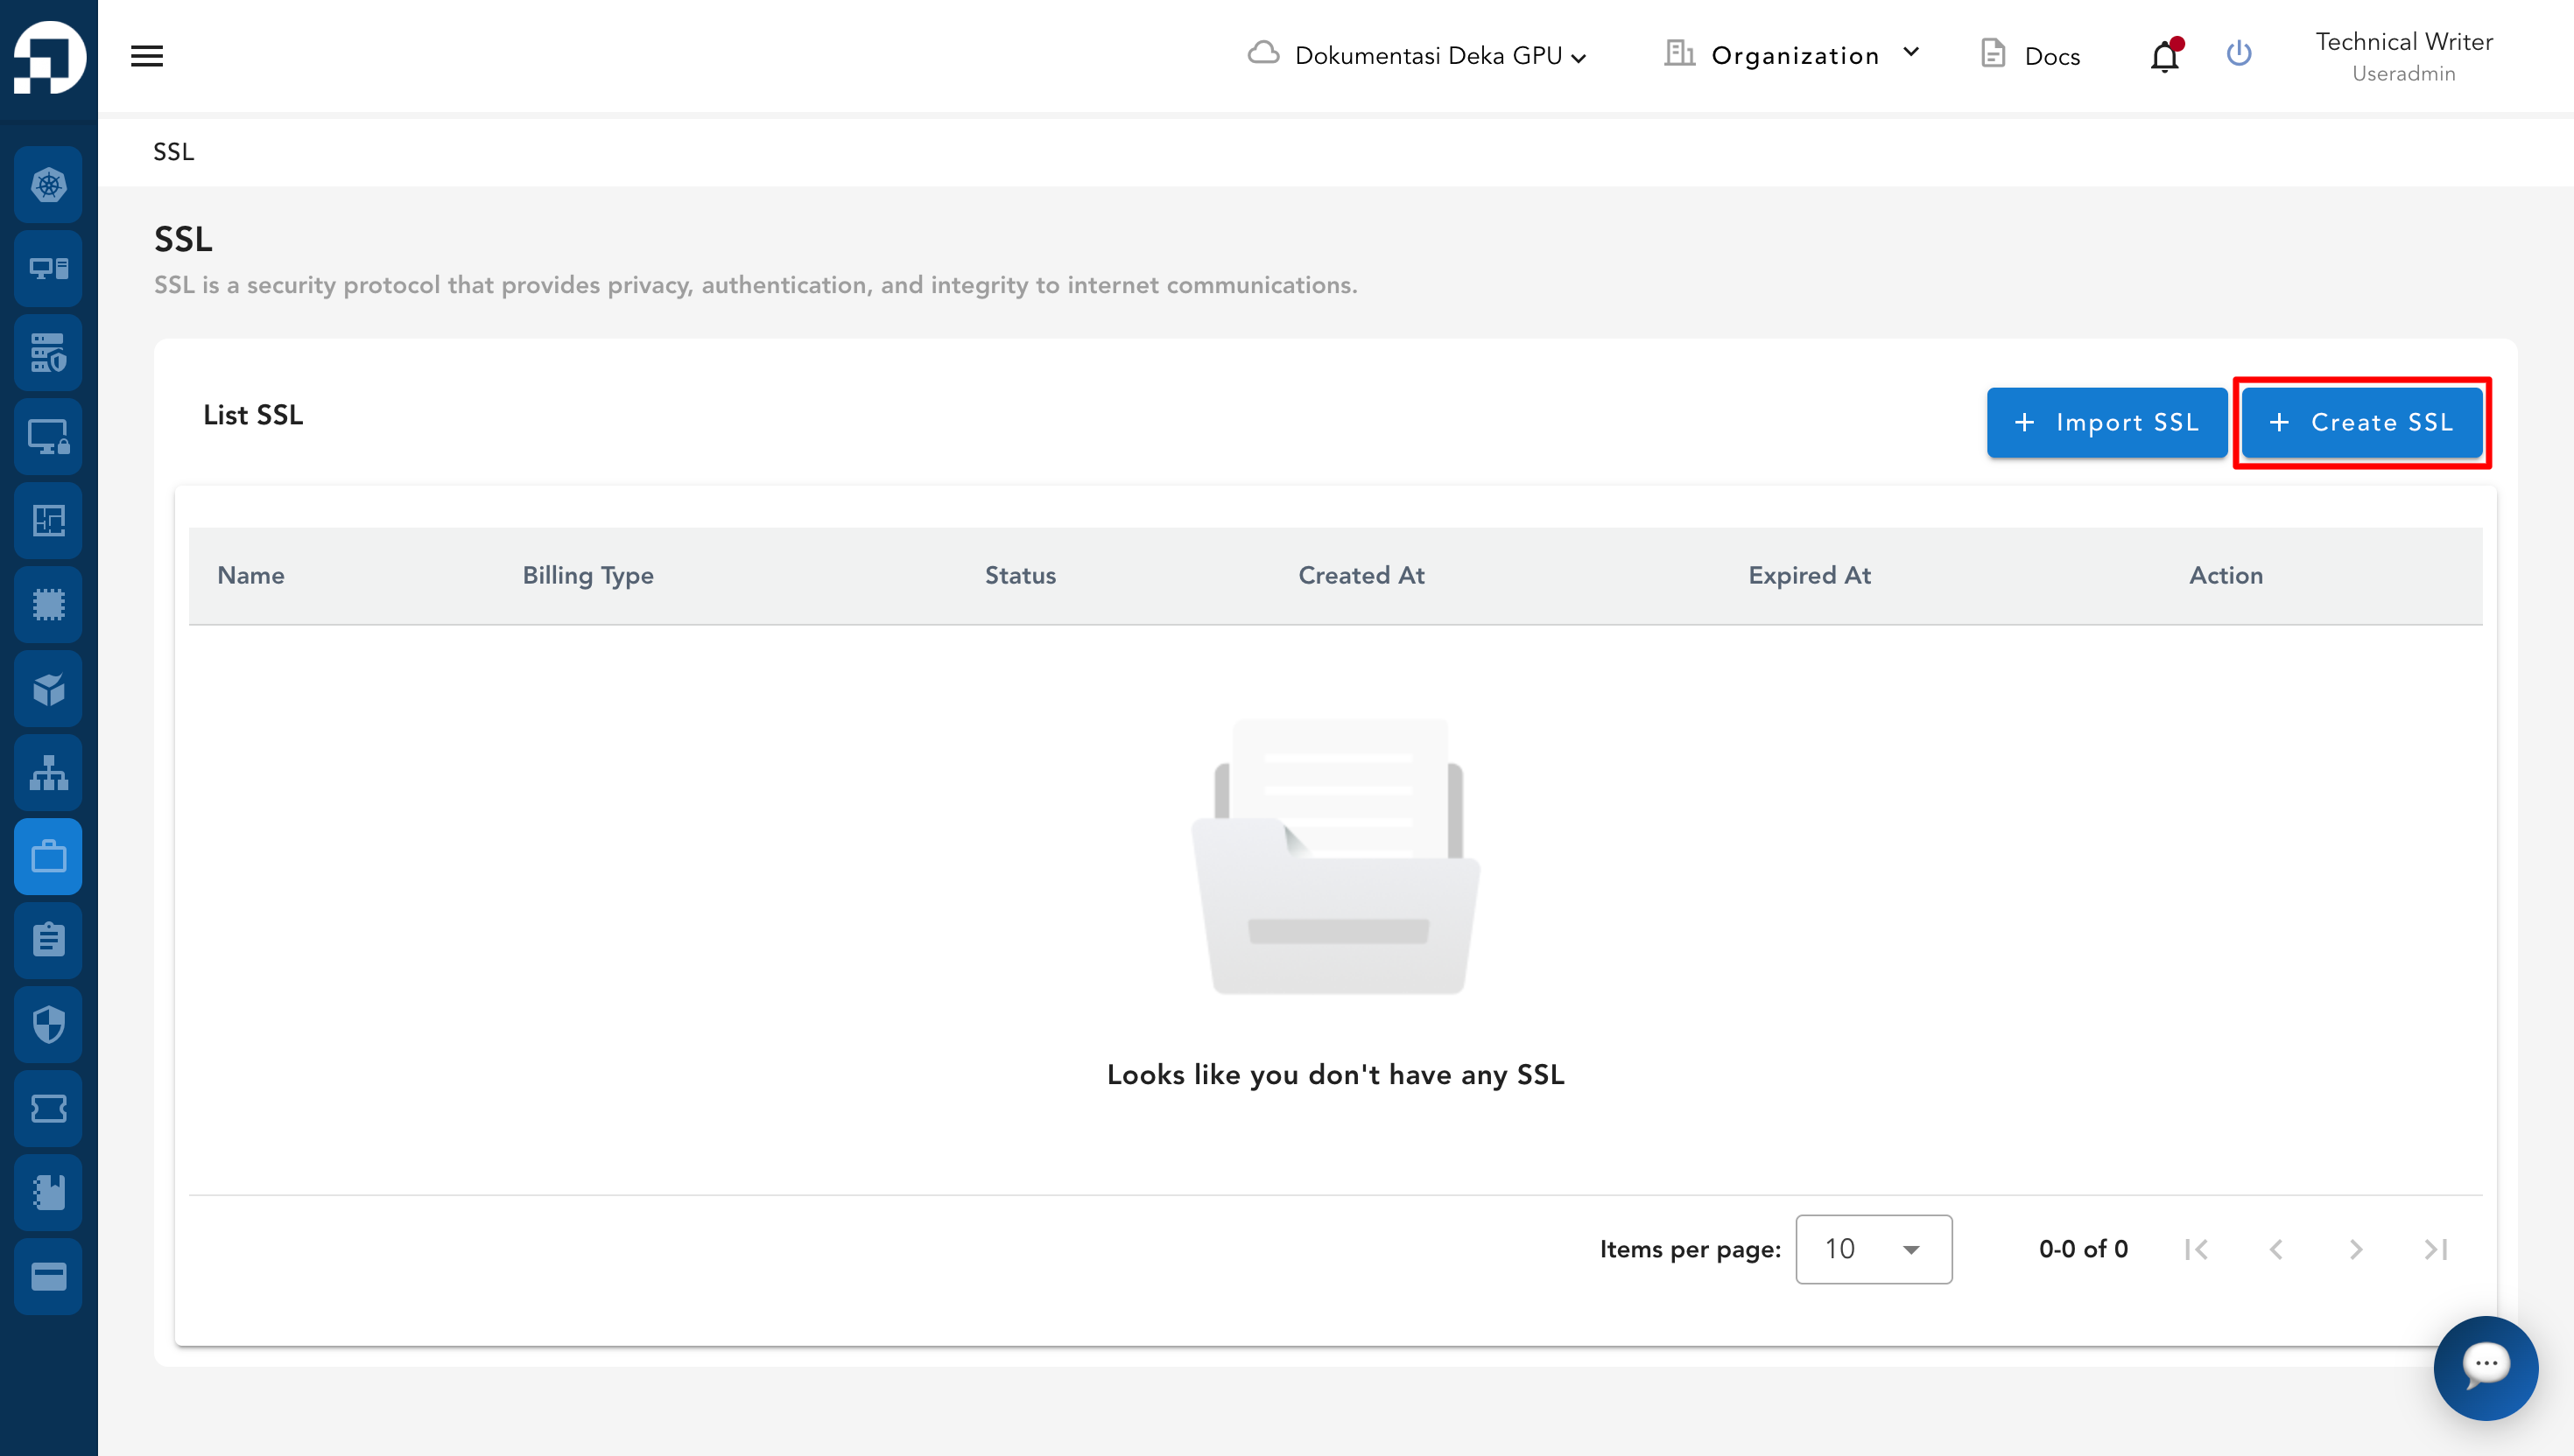Image resolution: width=2574 pixels, height=1456 pixels.
Task: Click the SSL breadcrumb item
Action: (173, 152)
